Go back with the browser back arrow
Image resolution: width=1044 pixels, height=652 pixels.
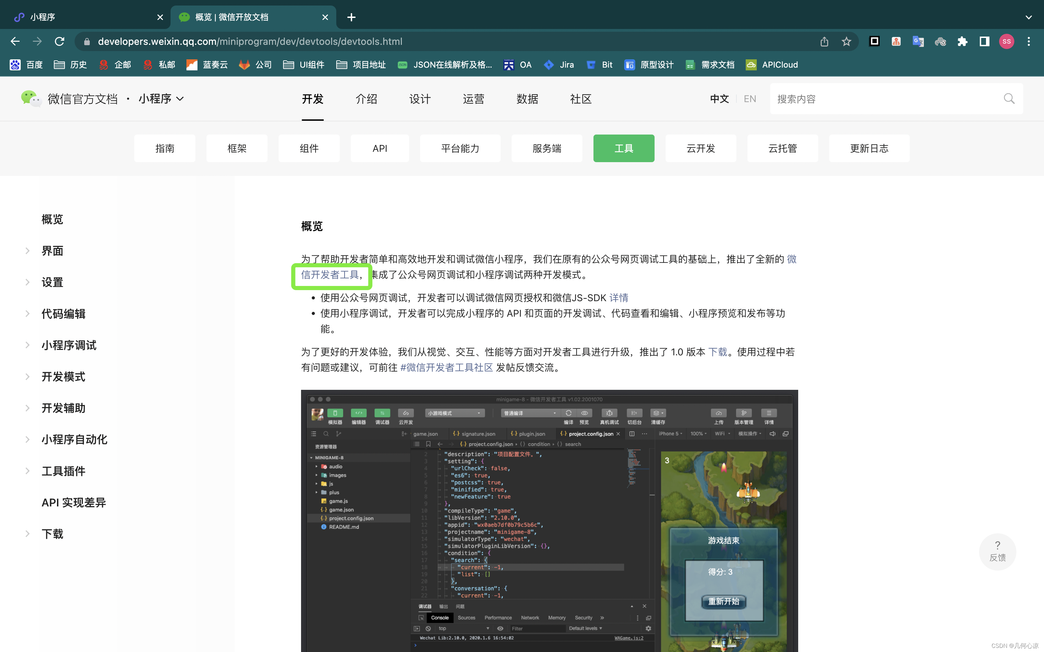click(x=15, y=41)
